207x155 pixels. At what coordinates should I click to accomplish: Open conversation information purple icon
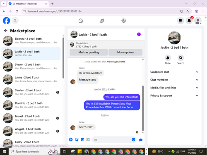(139, 34)
